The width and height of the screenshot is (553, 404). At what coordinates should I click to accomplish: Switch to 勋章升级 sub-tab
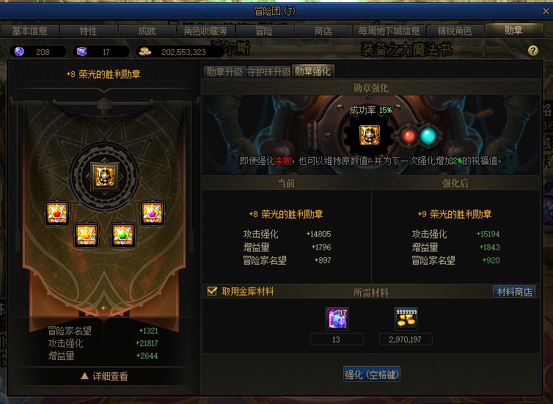(224, 72)
